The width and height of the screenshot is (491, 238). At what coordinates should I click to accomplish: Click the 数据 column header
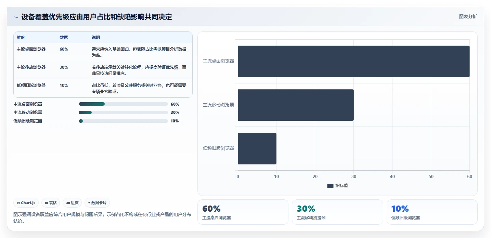(x=64, y=38)
